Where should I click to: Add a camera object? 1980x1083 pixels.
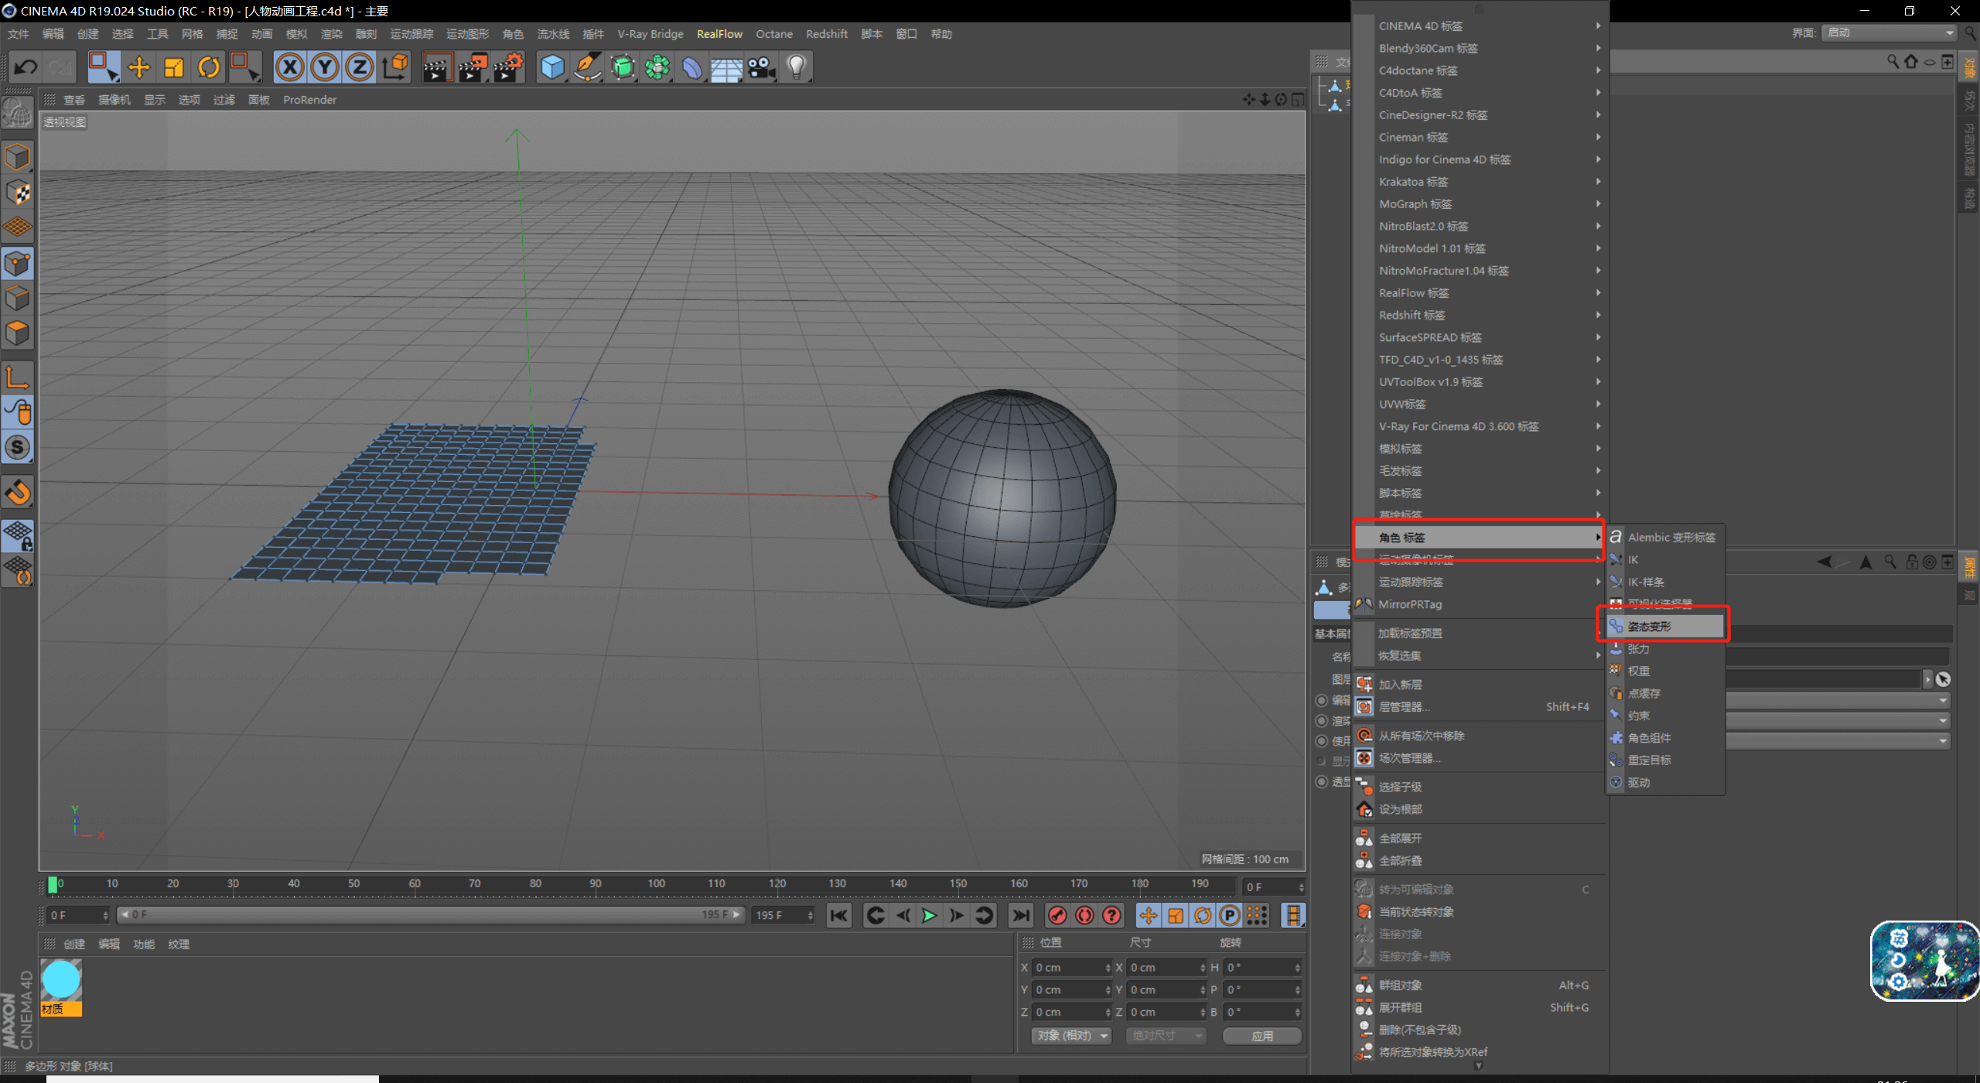tap(762, 67)
